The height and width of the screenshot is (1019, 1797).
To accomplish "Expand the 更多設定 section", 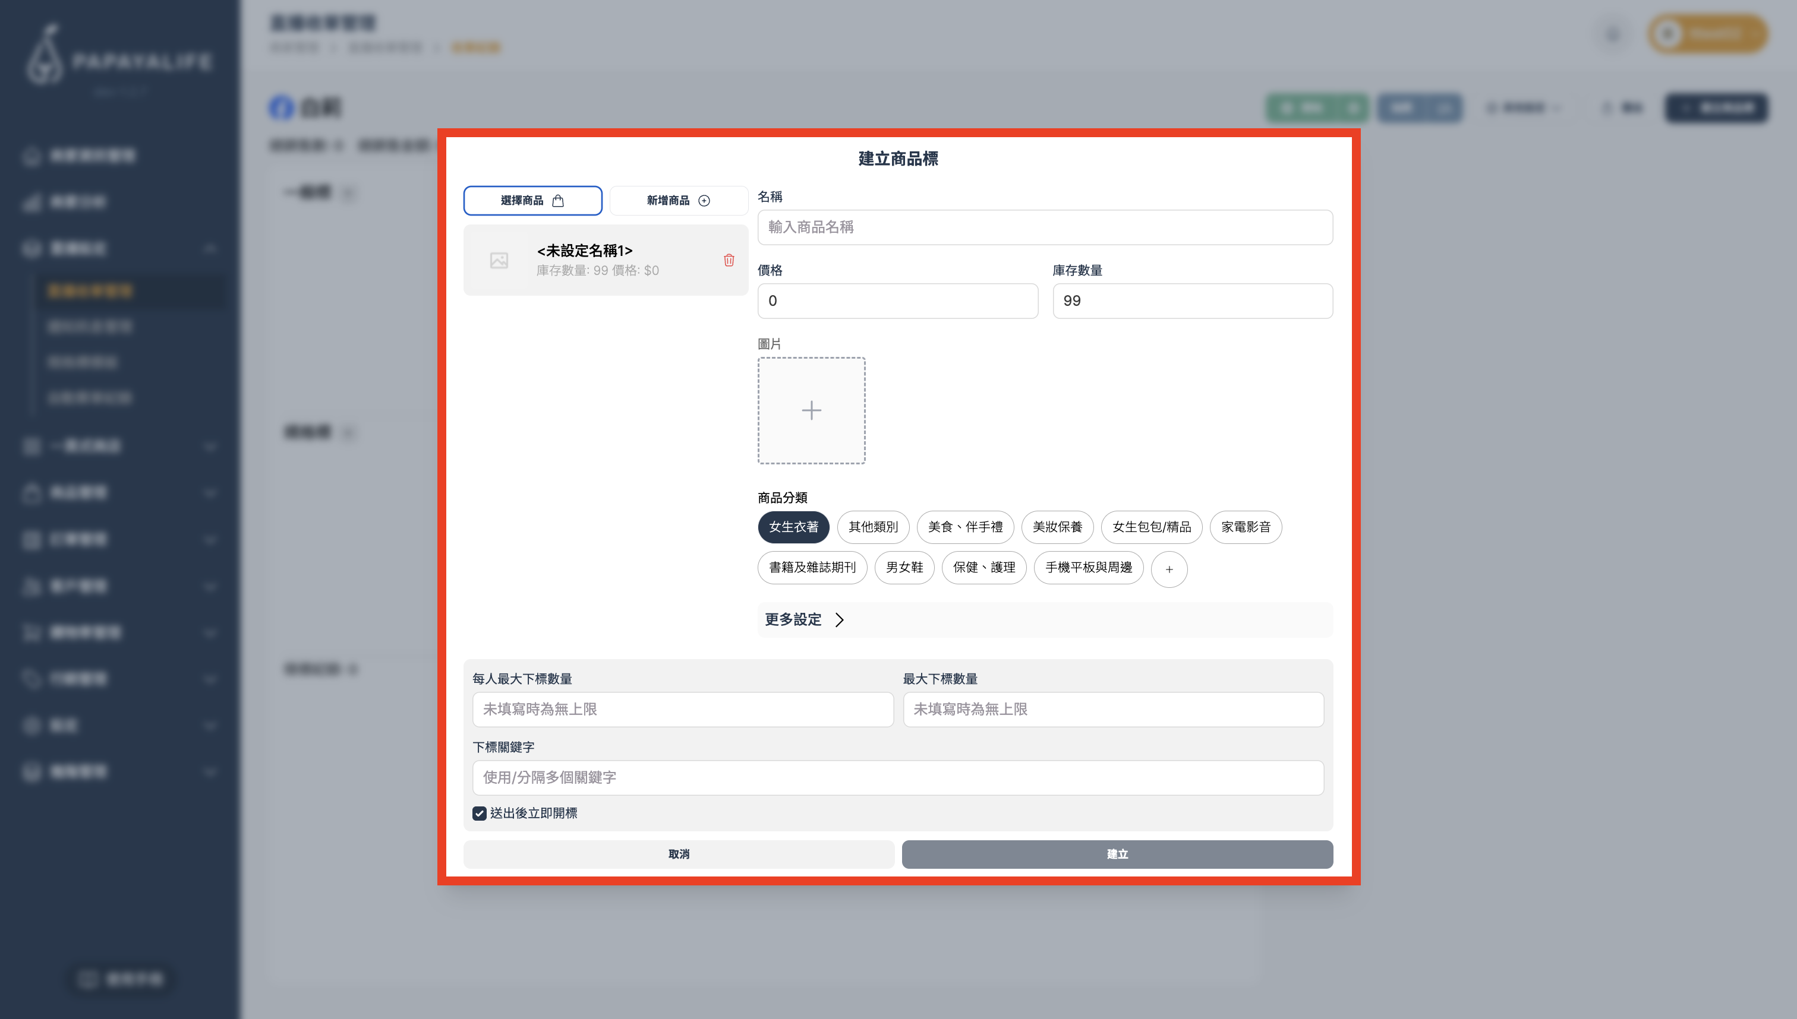I will click(793, 619).
